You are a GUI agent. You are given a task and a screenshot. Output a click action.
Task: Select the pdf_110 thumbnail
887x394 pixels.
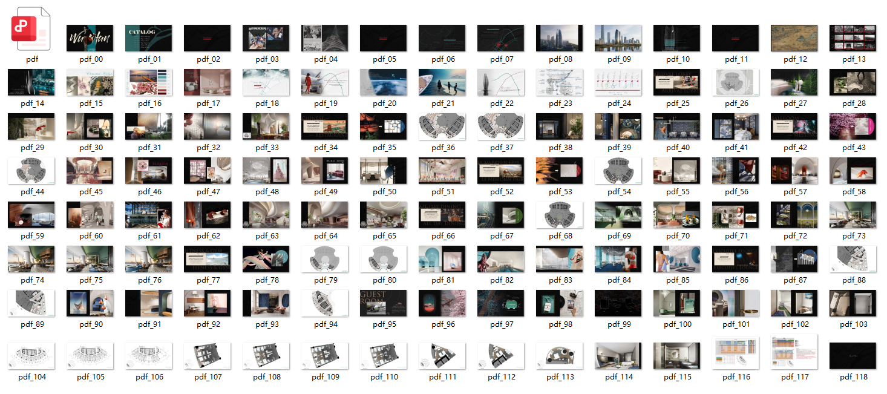(384, 356)
